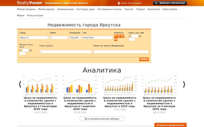
Task: Click Вход / Регистрация link
Action: point(131,3)
